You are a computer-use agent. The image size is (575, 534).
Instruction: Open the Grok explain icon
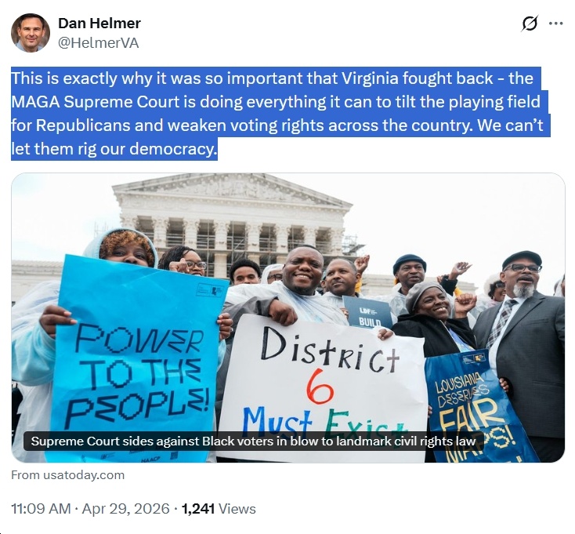(529, 24)
